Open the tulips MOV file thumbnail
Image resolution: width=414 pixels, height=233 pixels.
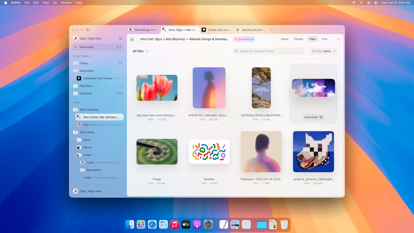[157, 88]
